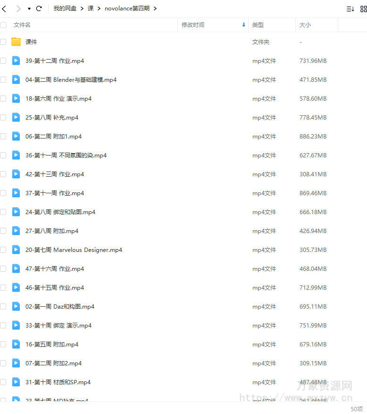Check the box for 04-第二周 Blender与基础建模.mp4
Viewport: 367px width, 414px height.
pyautogui.click(x=3, y=79)
